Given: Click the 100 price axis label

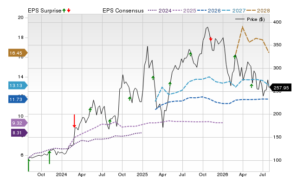Looking at the screenshot, I should pos(278,160).
